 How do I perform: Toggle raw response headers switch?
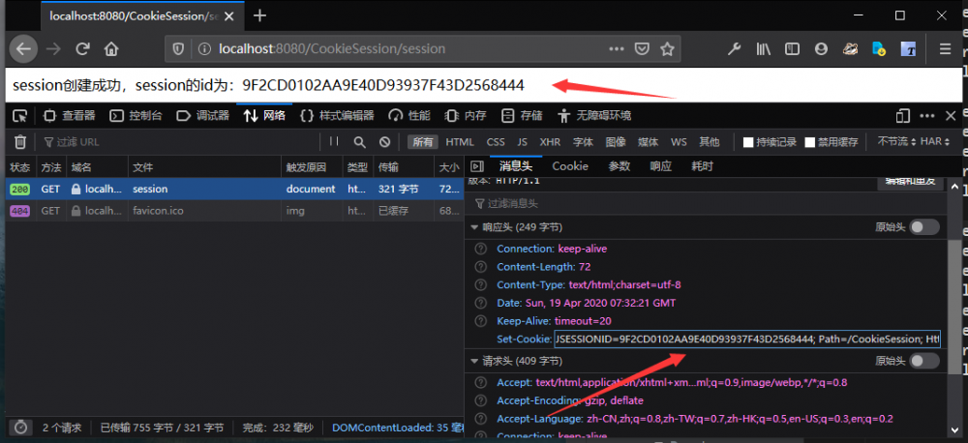pyautogui.click(x=924, y=227)
